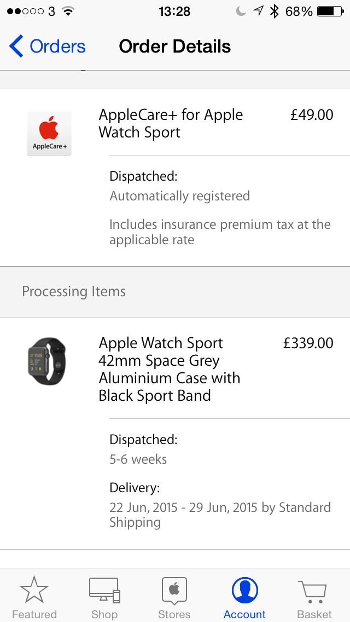Image resolution: width=350 pixels, height=622 pixels.
Task: Tap the Featured star icon
Action: pos(34,590)
